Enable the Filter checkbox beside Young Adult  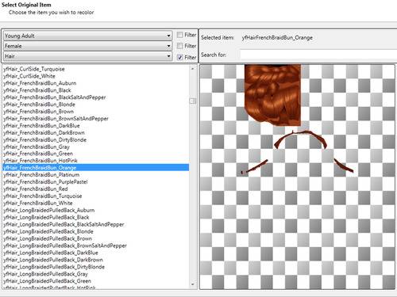[179, 35]
